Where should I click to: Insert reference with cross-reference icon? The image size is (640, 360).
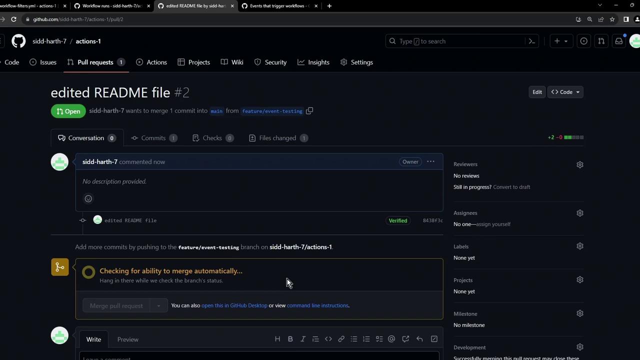405,339
